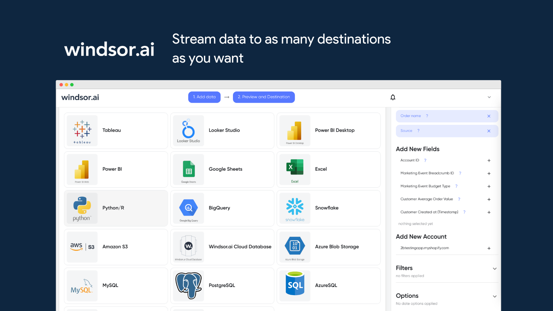Image resolution: width=553 pixels, height=311 pixels.
Task: Add the Customer Average Order Value field
Action: tap(489, 199)
